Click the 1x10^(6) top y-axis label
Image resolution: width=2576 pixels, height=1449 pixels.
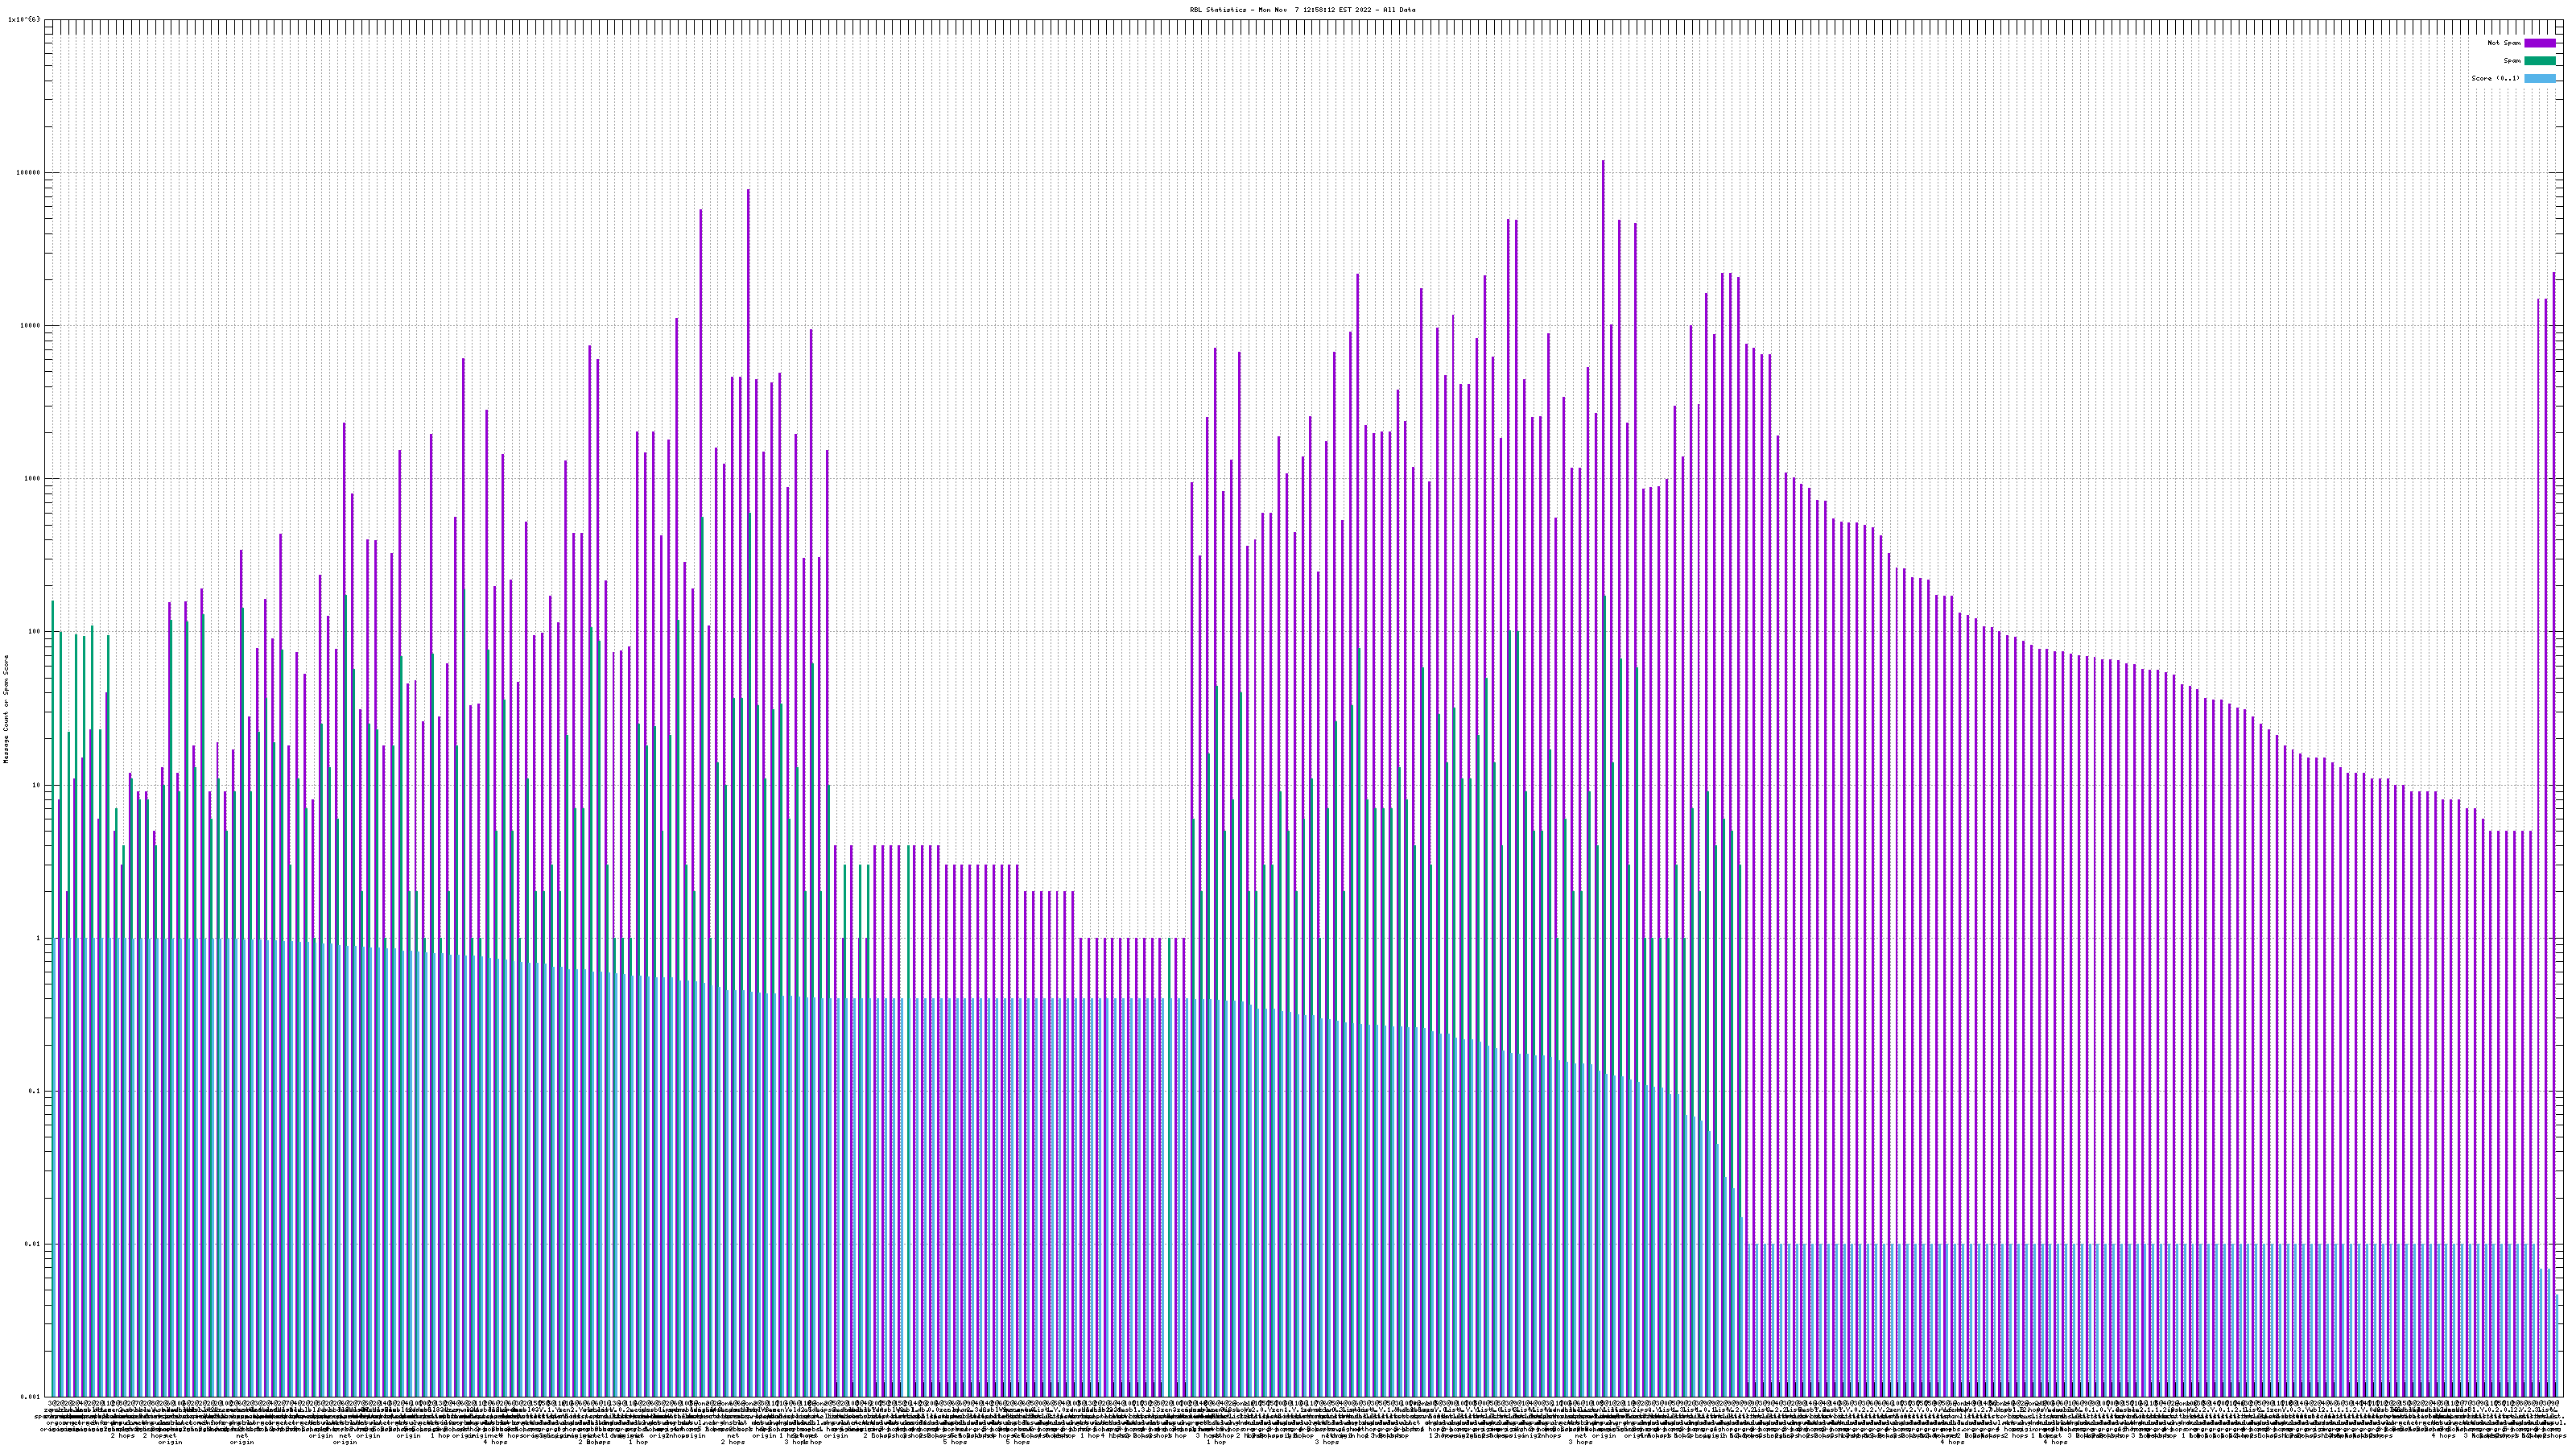tap(24, 19)
